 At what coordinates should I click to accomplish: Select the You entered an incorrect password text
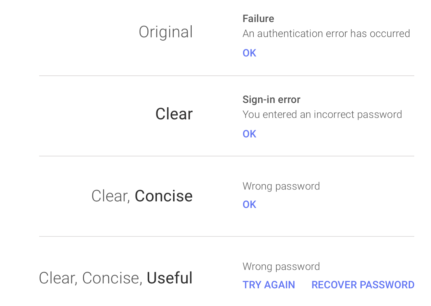pos(322,114)
